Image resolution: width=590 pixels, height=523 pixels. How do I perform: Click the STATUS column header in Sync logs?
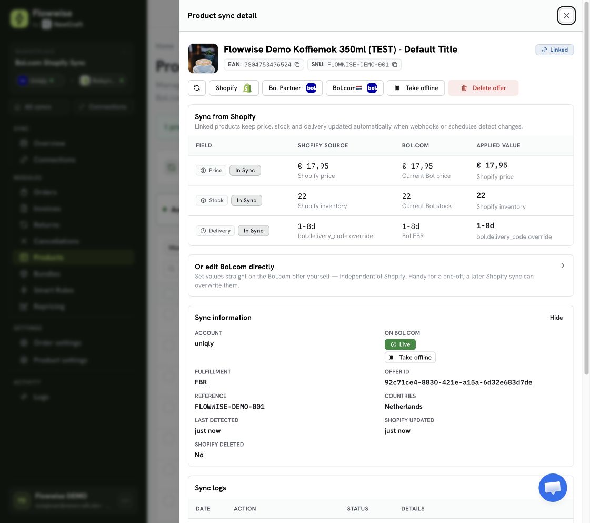click(357, 509)
